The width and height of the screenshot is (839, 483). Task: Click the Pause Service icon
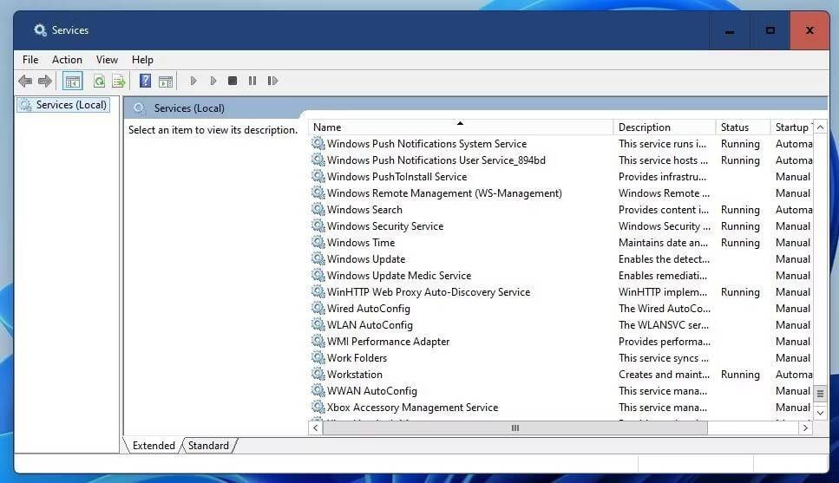[252, 81]
